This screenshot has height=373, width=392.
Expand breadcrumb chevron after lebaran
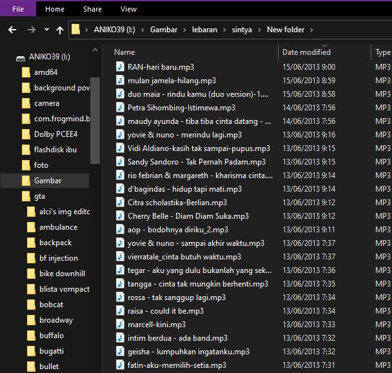tap(224, 30)
